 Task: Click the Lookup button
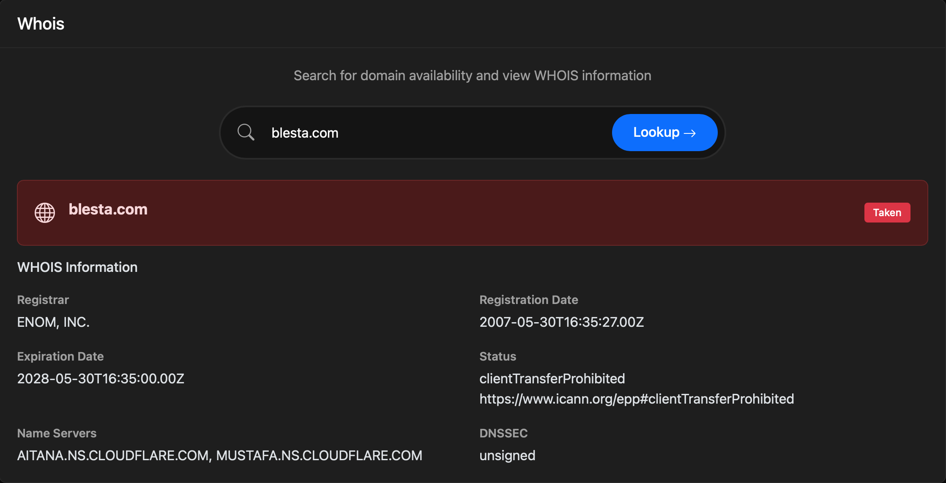[x=664, y=133]
